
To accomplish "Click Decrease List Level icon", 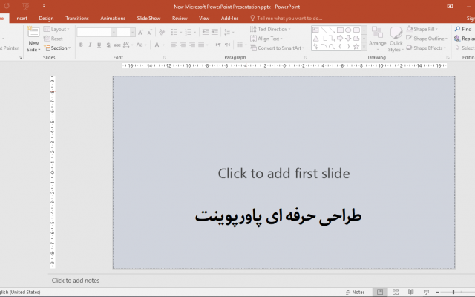I will click(x=206, y=32).
